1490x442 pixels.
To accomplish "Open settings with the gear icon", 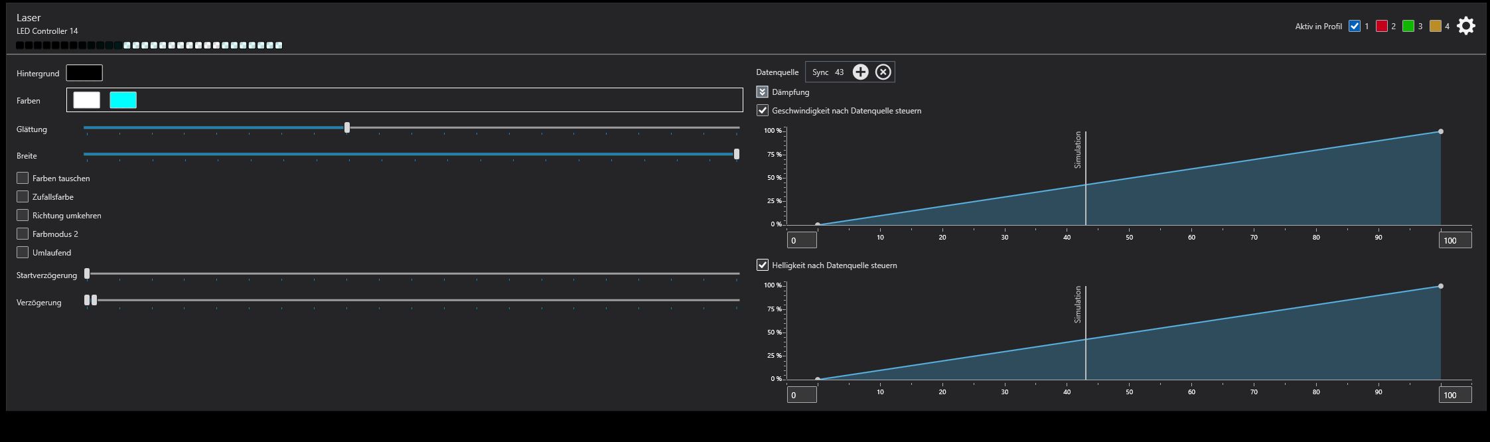I will 1465,27.
